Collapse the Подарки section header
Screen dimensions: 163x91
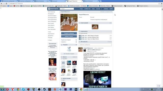pos(69,45)
